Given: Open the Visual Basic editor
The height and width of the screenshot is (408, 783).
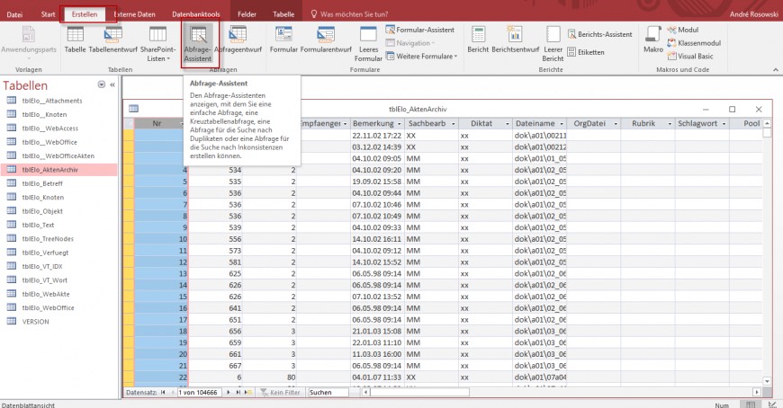Looking at the screenshot, I should [691, 57].
